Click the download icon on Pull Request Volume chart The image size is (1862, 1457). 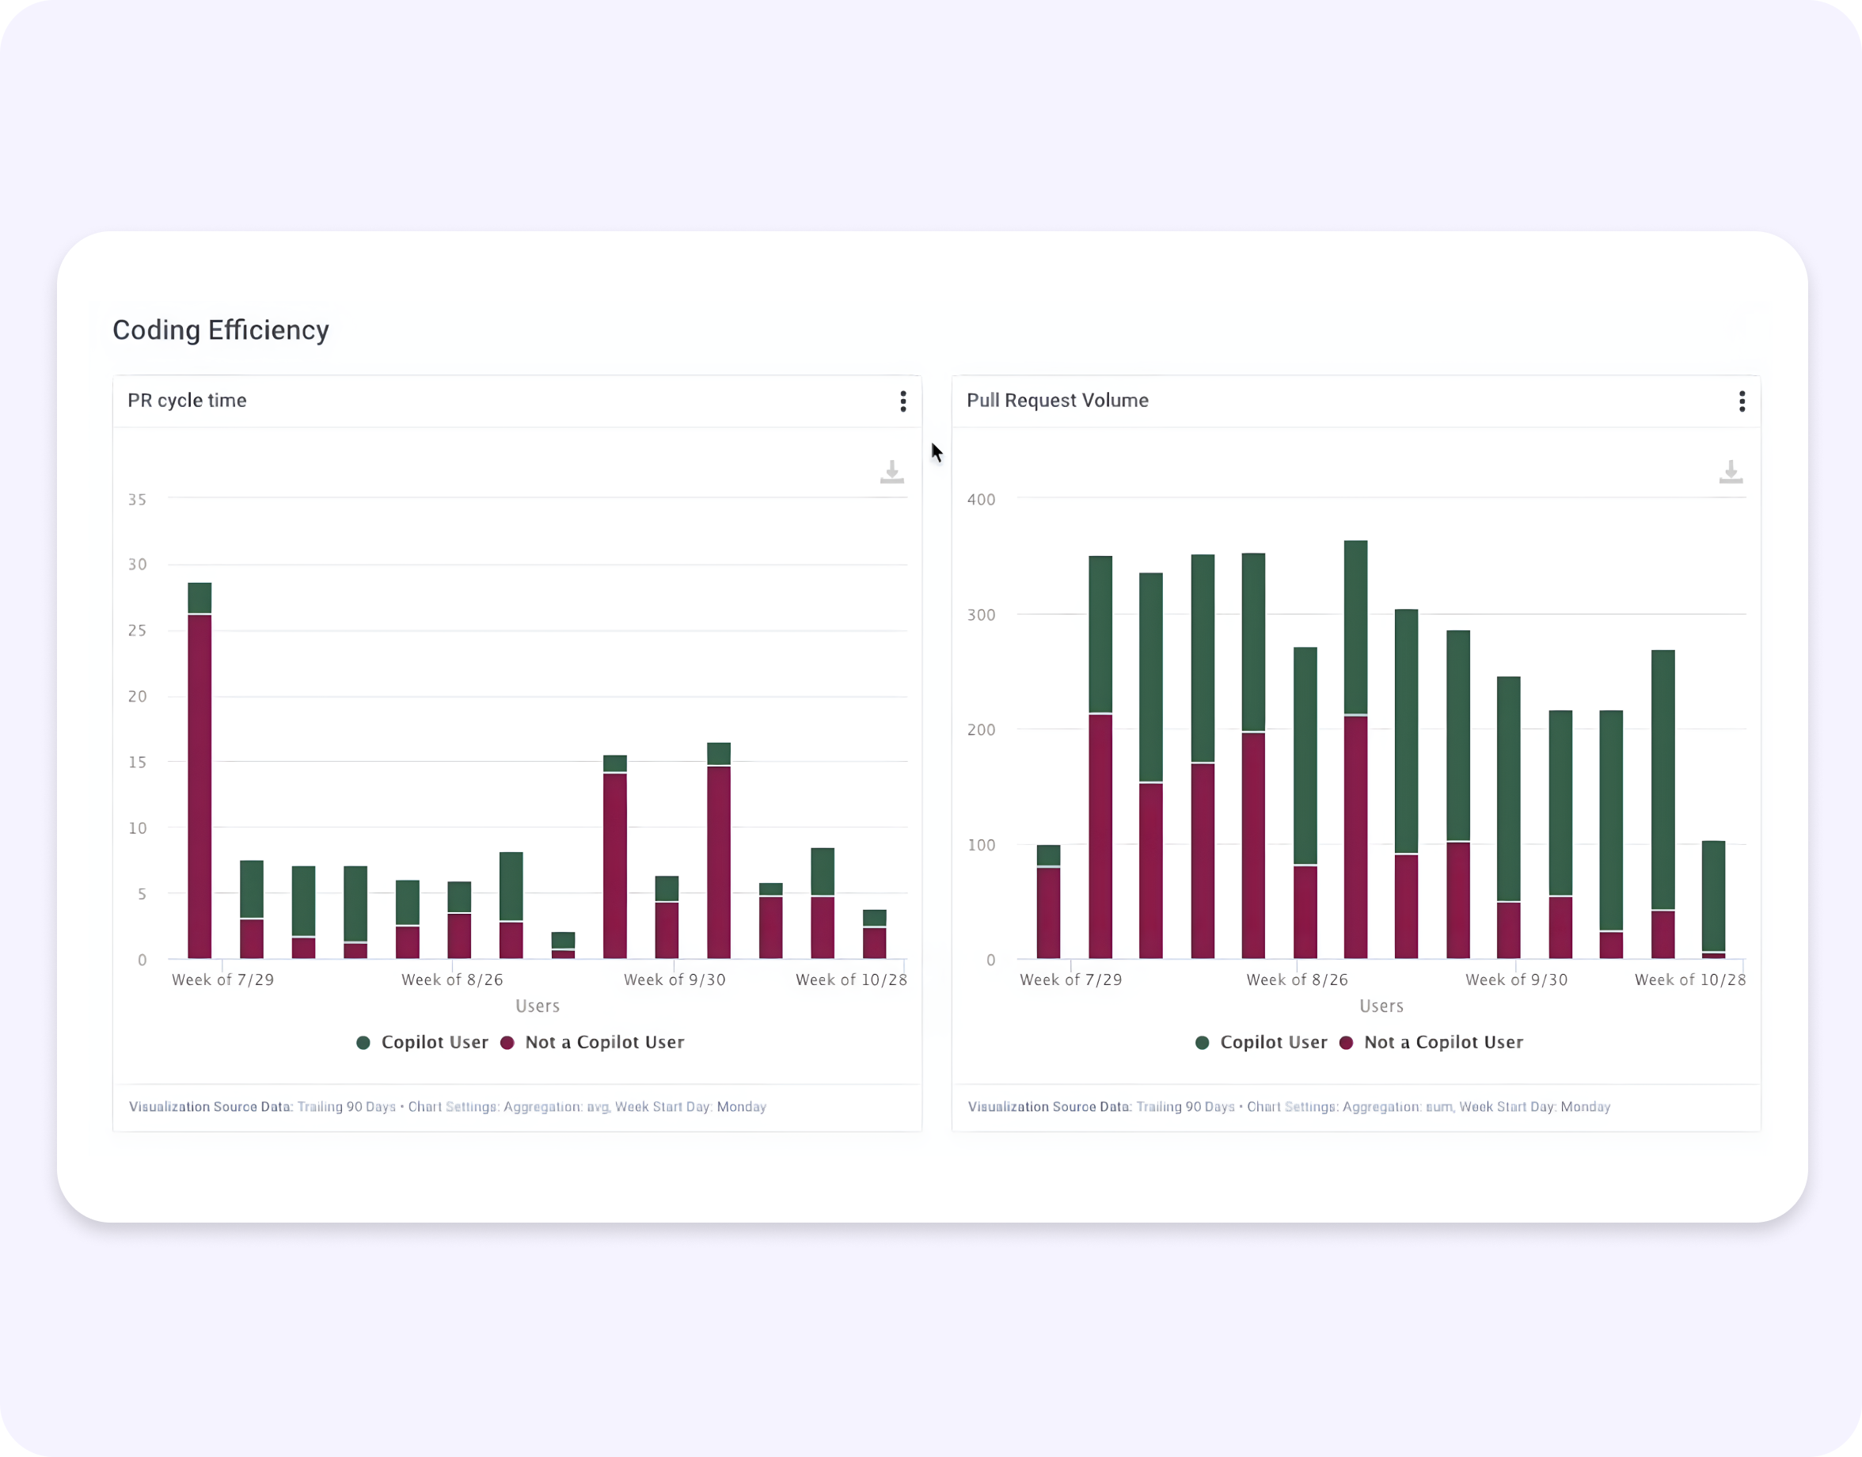[x=1731, y=471]
